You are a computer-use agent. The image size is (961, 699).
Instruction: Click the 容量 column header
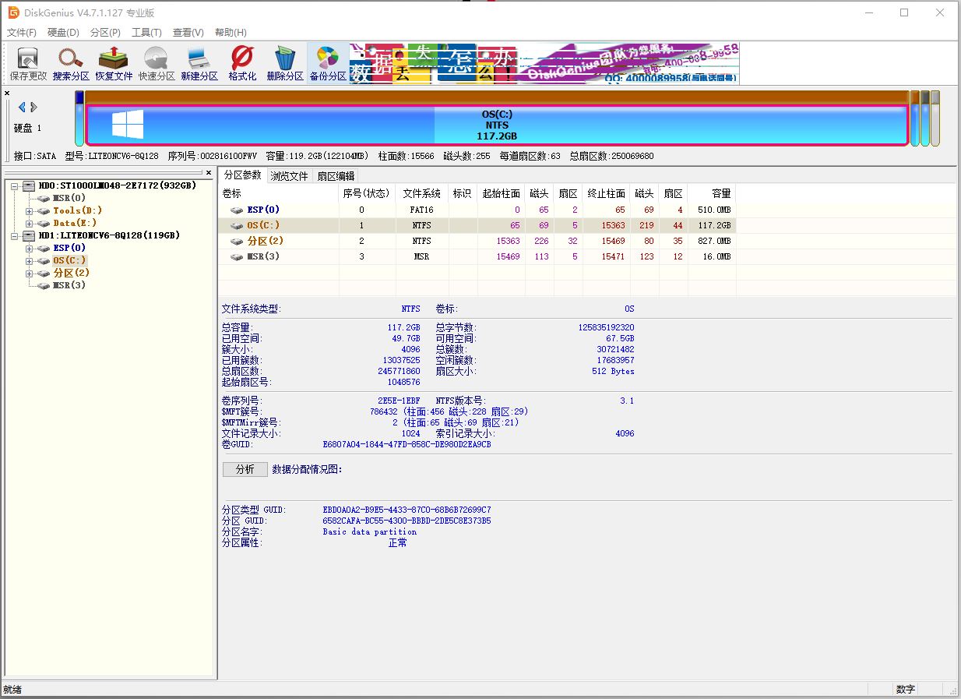click(712, 193)
